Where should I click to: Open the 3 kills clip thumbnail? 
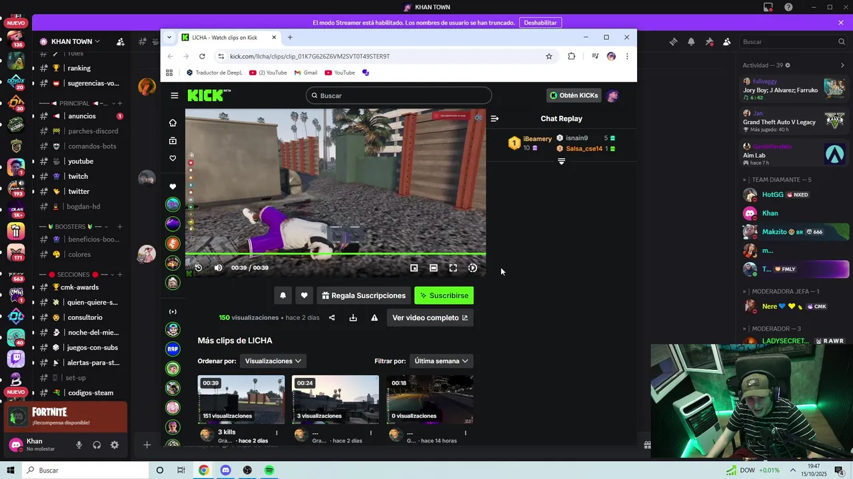coord(241,400)
